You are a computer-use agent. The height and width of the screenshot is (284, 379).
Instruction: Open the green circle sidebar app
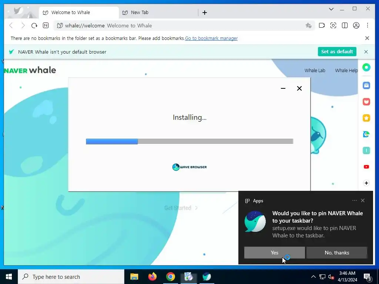[366, 67]
